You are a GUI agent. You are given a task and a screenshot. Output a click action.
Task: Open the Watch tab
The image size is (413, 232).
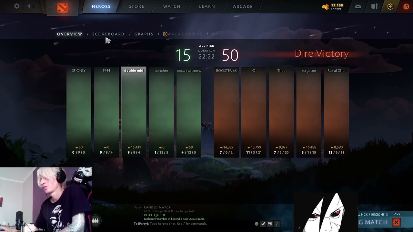click(x=172, y=6)
